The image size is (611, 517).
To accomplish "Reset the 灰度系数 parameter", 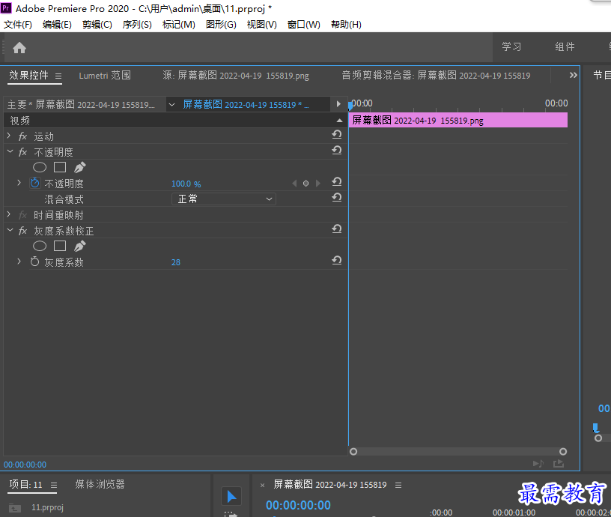I will [337, 261].
